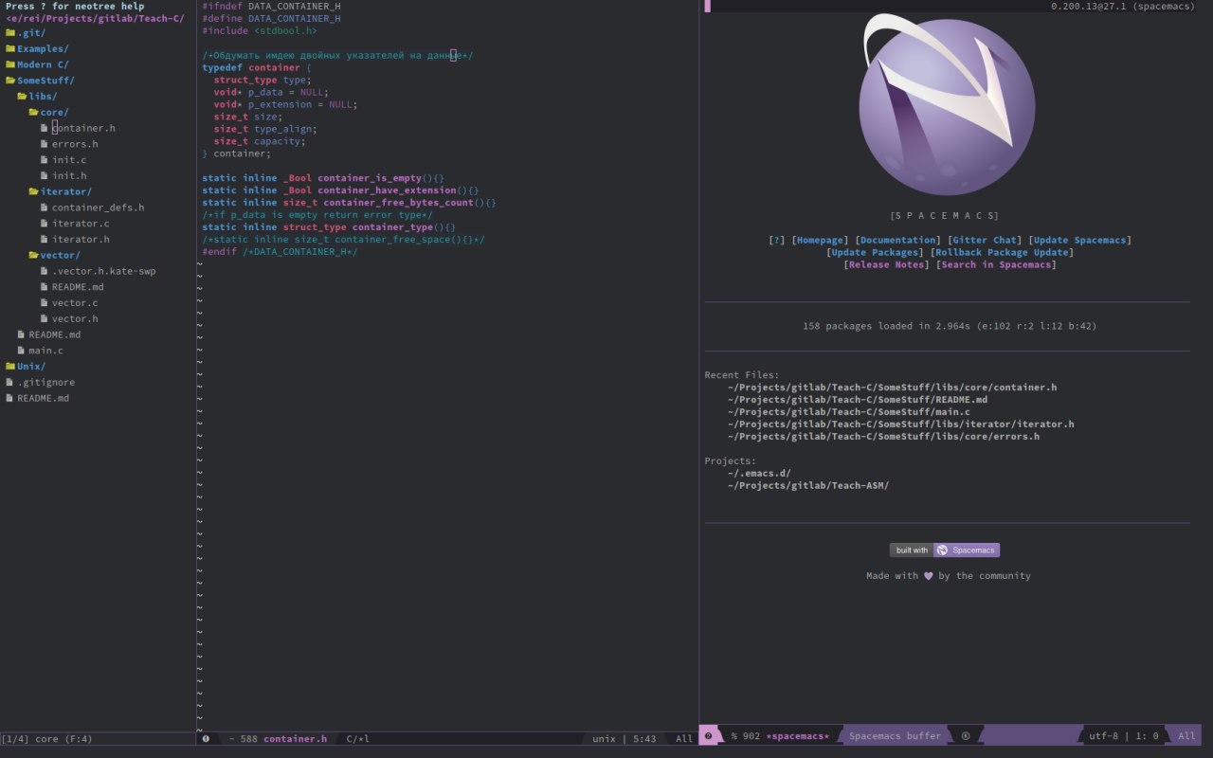Click the Spacemacs logo image
The width and height of the screenshot is (1213, 758).
946,103
